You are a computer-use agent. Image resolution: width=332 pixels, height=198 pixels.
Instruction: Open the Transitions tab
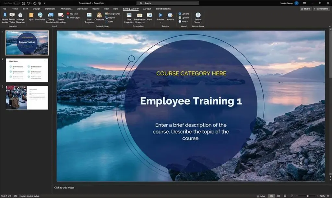50,9
